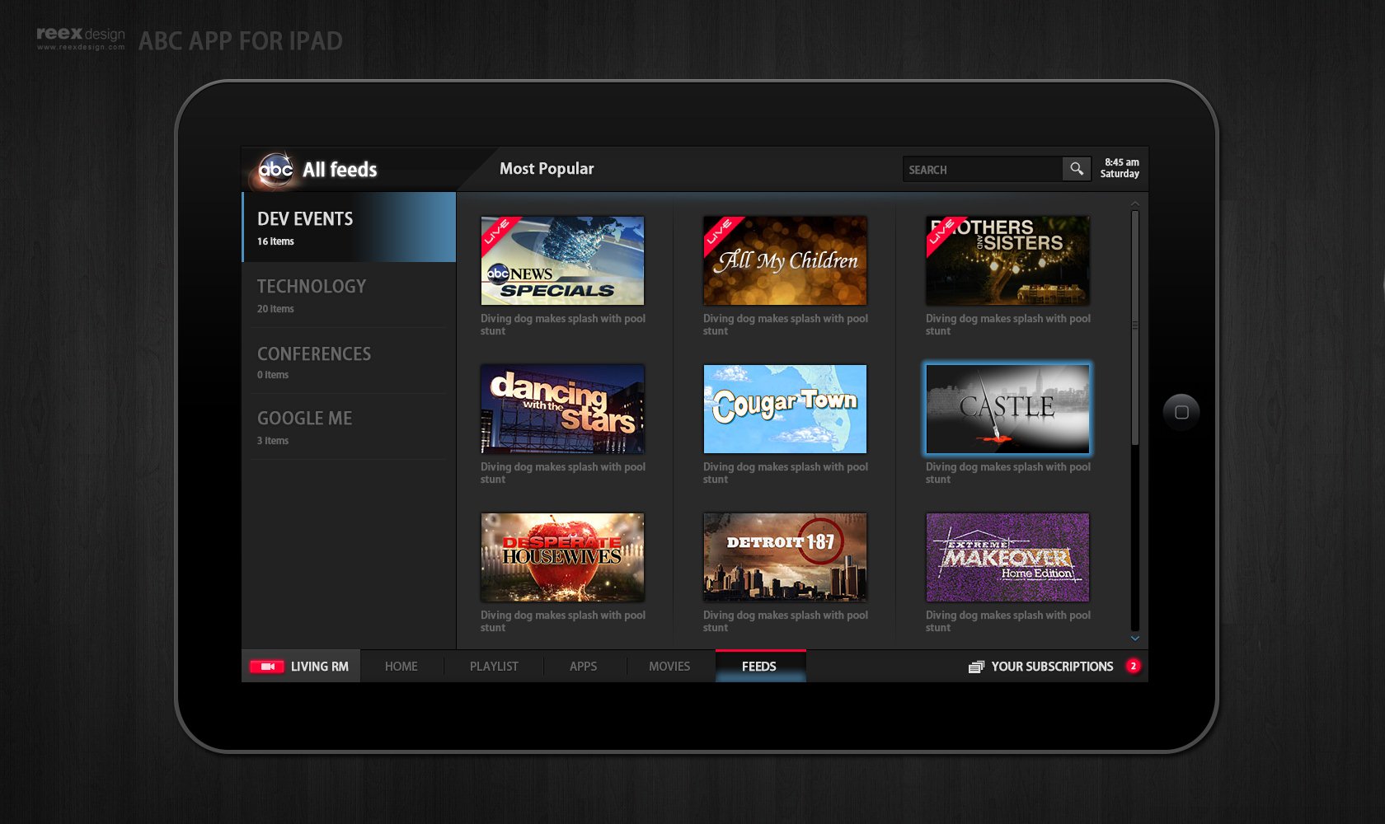
Task: Click caption under Extreme Makeover thumbnail
Action: click(x=1008, y=621)
